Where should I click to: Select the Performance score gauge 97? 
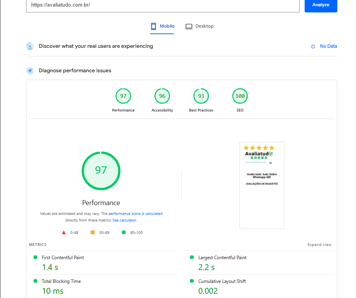(123, 96)
